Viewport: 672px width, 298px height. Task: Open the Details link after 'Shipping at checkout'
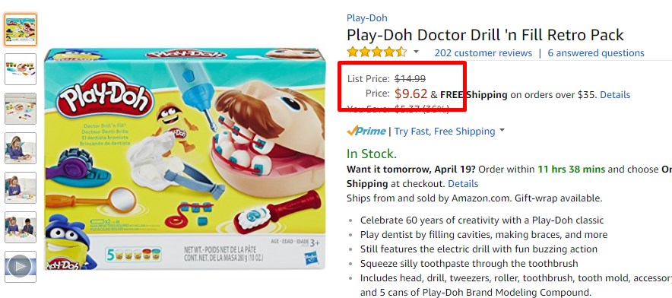tap(463, 183)
